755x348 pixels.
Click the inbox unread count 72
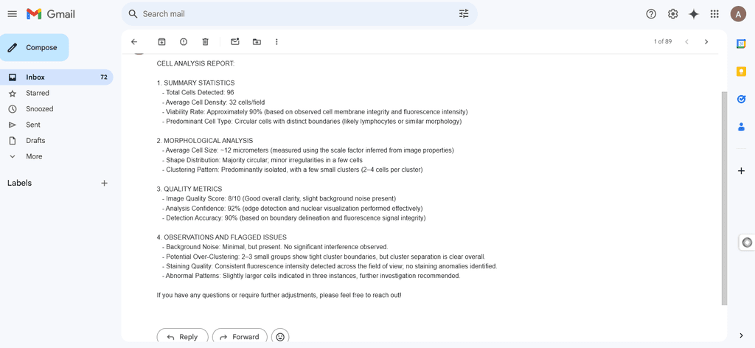pyautogui.click(x=103, y=77)
